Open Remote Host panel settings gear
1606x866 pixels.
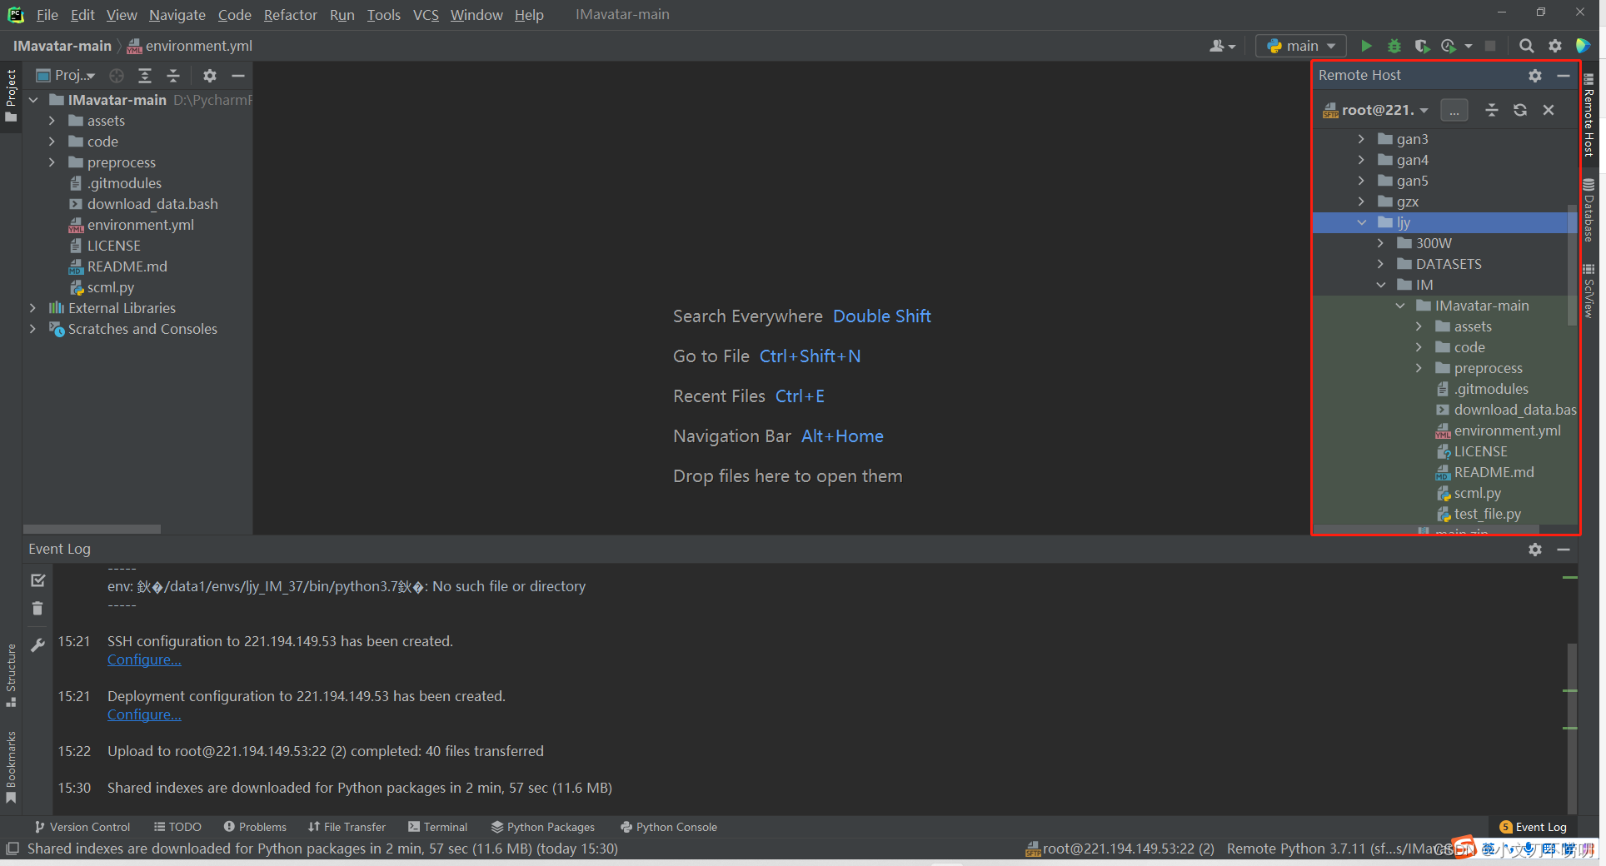[1535, 76]
